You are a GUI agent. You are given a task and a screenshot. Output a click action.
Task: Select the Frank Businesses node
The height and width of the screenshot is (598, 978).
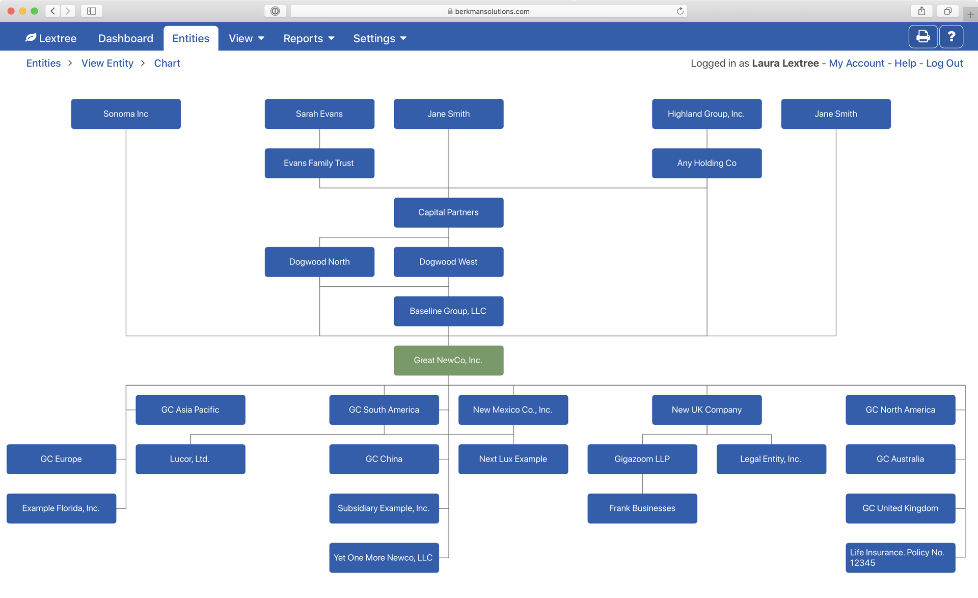pyautogui.click(x=642, y=508)
